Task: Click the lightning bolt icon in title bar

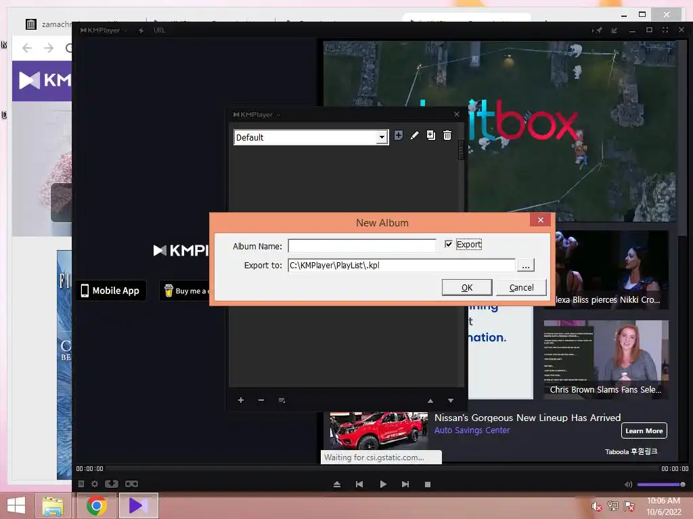Action: pyautogui.click(x=141, y=30)
